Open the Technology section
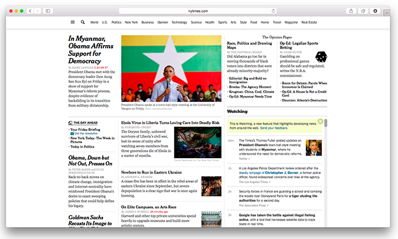 179,22
